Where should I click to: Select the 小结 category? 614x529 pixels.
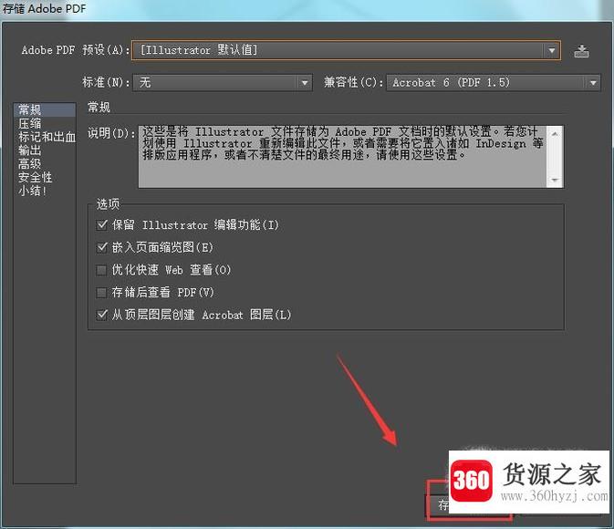click(45, 191)
